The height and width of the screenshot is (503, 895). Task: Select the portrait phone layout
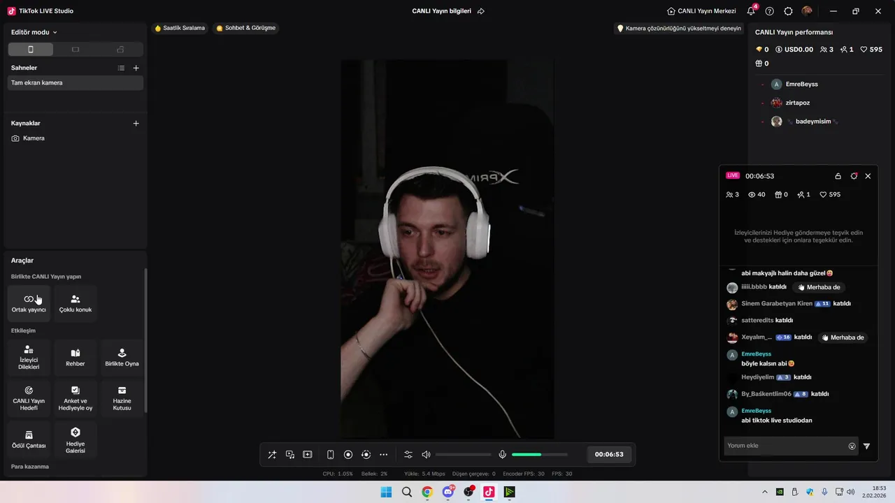[30, 50]
